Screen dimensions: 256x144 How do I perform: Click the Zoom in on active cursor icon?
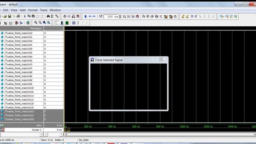(x=49, y=23)
